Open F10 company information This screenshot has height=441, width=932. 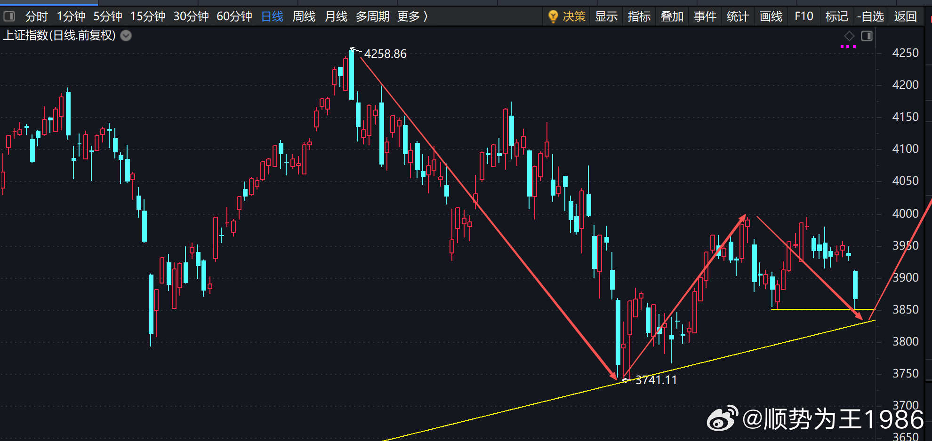804,17
